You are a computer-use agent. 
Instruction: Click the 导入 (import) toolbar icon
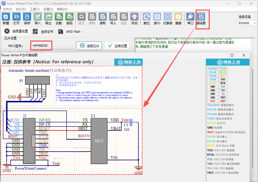[x=37, y=19]
